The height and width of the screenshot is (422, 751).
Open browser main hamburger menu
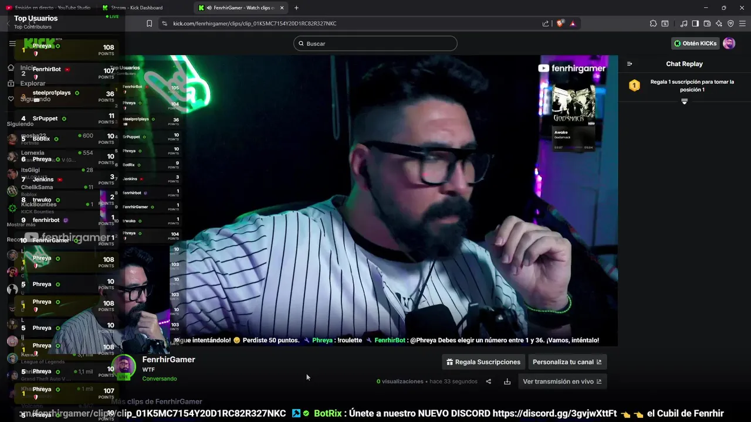(x=742, y=23)
